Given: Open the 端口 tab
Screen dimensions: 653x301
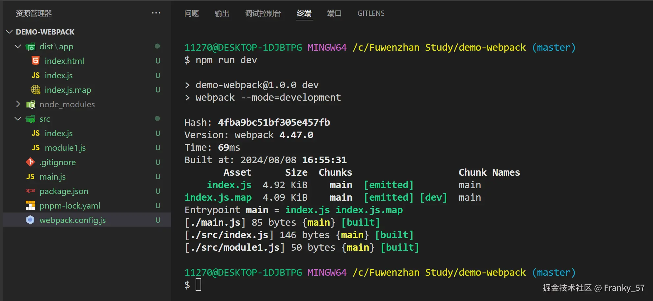Looking at the screenshot, I should click(335, 13).
